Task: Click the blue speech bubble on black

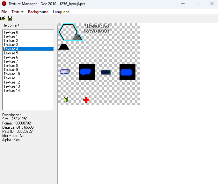Action: click(86, 72)
